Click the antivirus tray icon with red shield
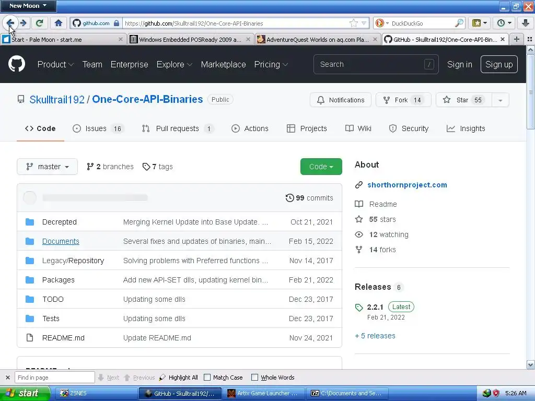Screen dimensions: 535x401 coord(496,393)
